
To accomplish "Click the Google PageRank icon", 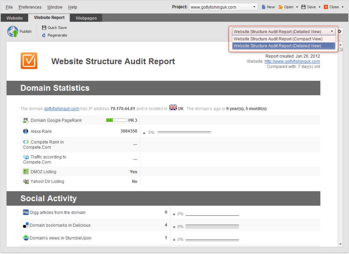I will 26,120.
